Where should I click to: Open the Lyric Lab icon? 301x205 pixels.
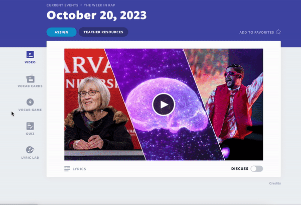[30, 150]
